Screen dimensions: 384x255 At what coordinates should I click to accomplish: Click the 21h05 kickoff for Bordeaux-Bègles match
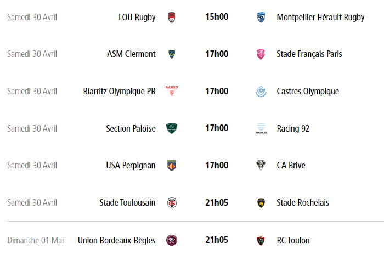click(x=217, y=240)
